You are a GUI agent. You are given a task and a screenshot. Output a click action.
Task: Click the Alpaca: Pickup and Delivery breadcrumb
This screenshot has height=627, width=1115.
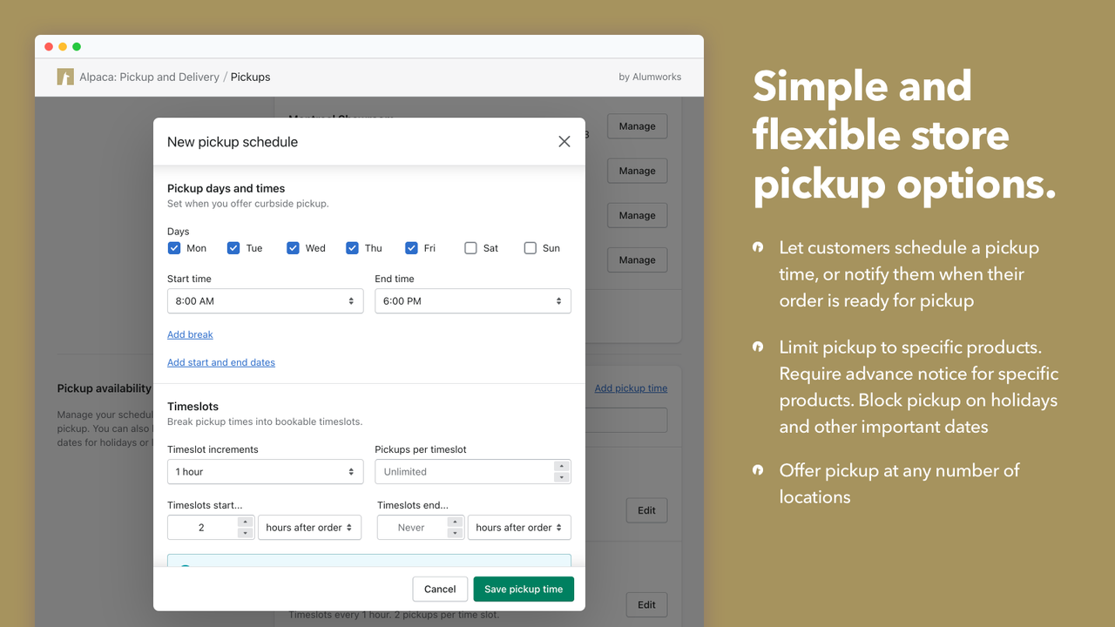tap(150, 77)
